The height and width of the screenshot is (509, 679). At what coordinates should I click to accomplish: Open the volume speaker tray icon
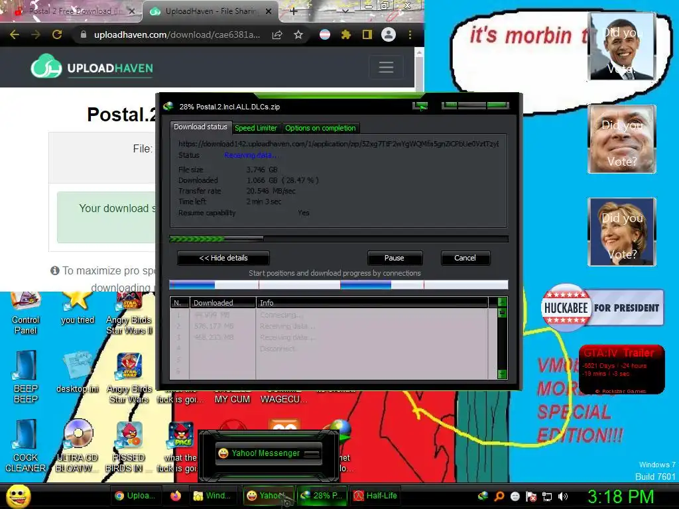[x=563, y=496]
